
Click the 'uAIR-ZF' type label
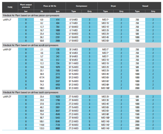pos(7,97)
